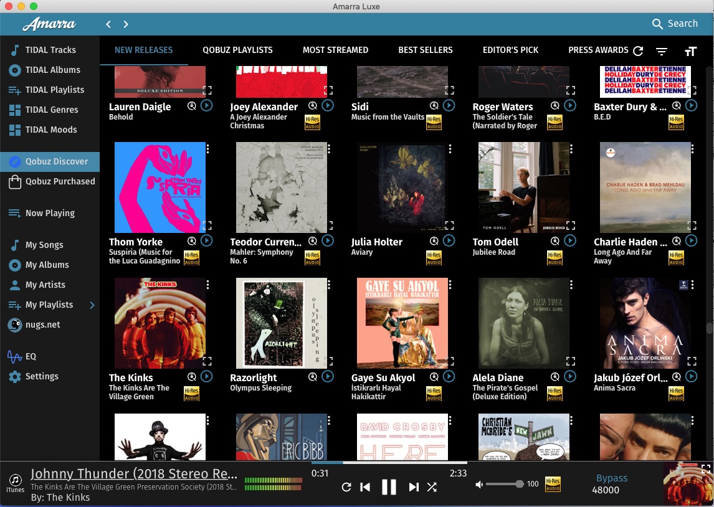This screenshot has width=714, height=507.
Task: Open the Search field
Action: click(x=675, y=24)
